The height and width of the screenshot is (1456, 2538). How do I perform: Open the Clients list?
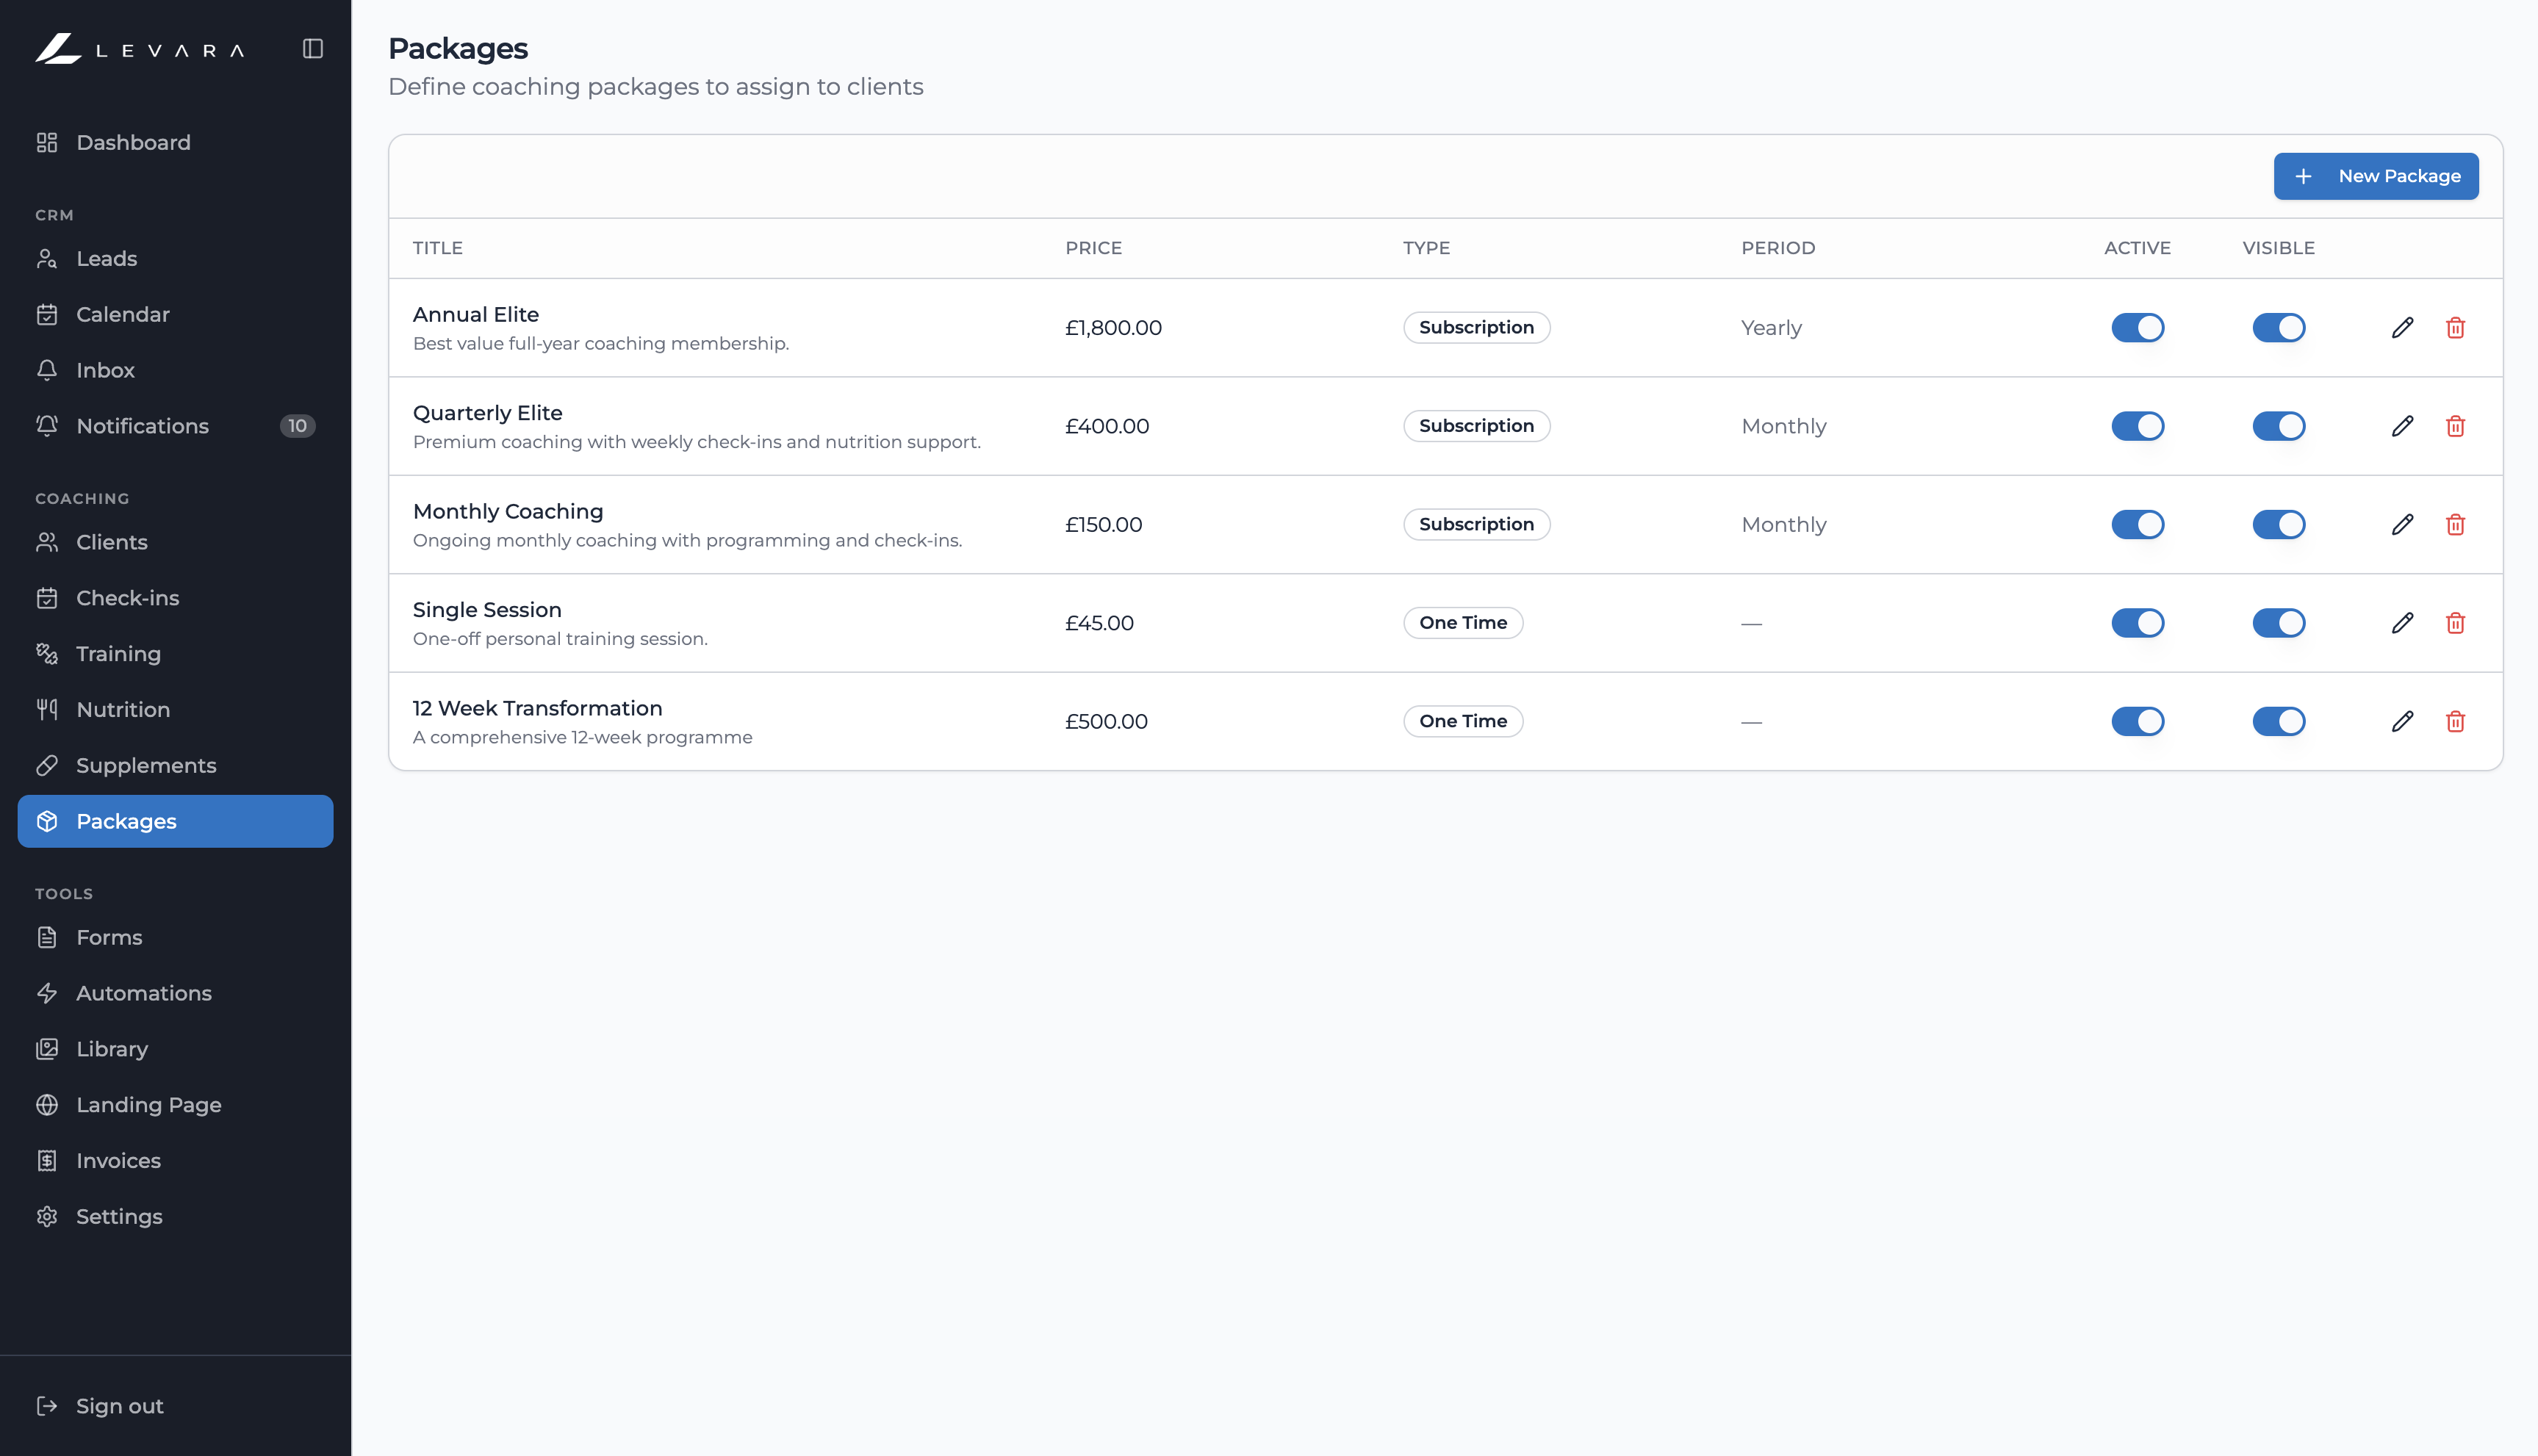pos(175,542)
